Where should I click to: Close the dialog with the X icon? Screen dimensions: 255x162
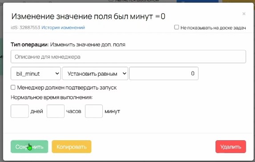tap(244, 14)
